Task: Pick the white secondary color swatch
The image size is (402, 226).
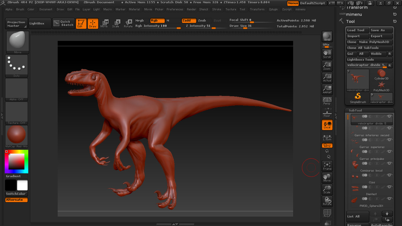Action: [x=22, y=185]
